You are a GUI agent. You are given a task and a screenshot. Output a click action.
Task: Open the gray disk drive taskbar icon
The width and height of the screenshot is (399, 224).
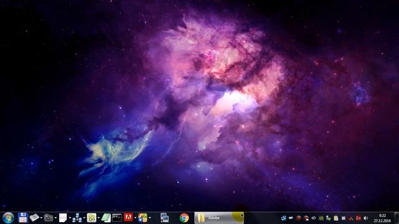click(x=34, y=218)
